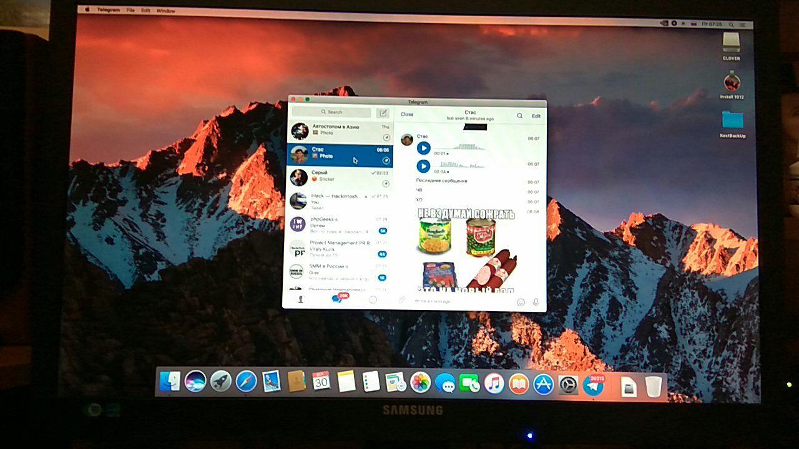The image size is (799, 449).
Task: Open the Telegram menu in the menu bar
Action: 108,11
